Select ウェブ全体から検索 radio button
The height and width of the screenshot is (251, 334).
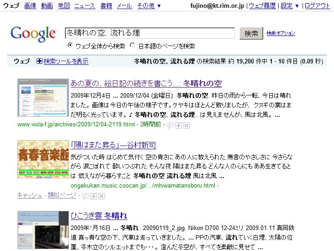coord(70,45)
